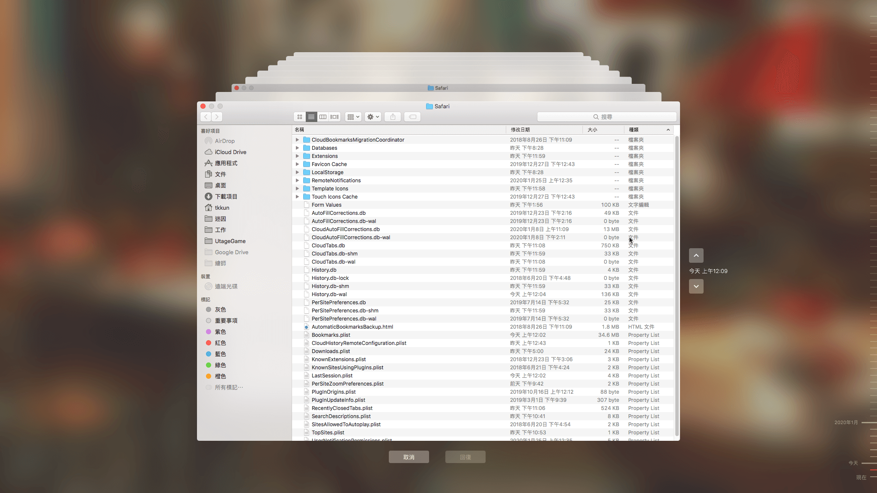Go to the later backup with down arrow

point(696,286)
